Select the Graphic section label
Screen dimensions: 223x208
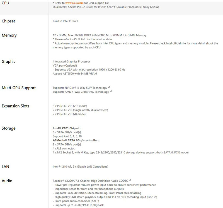[9, 62]
